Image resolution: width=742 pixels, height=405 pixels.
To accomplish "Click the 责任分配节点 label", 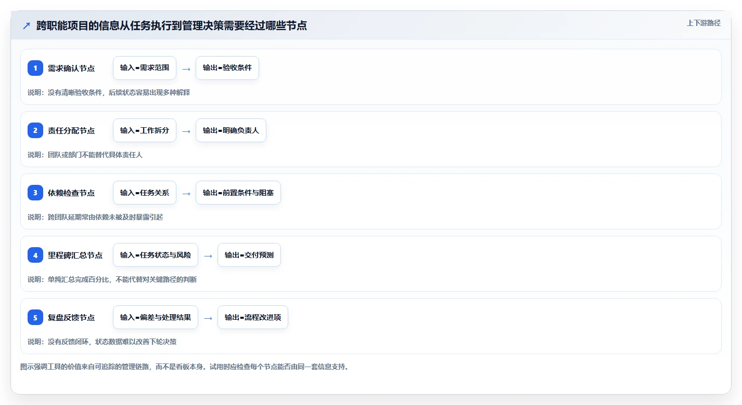I will (x=71, y=130).
